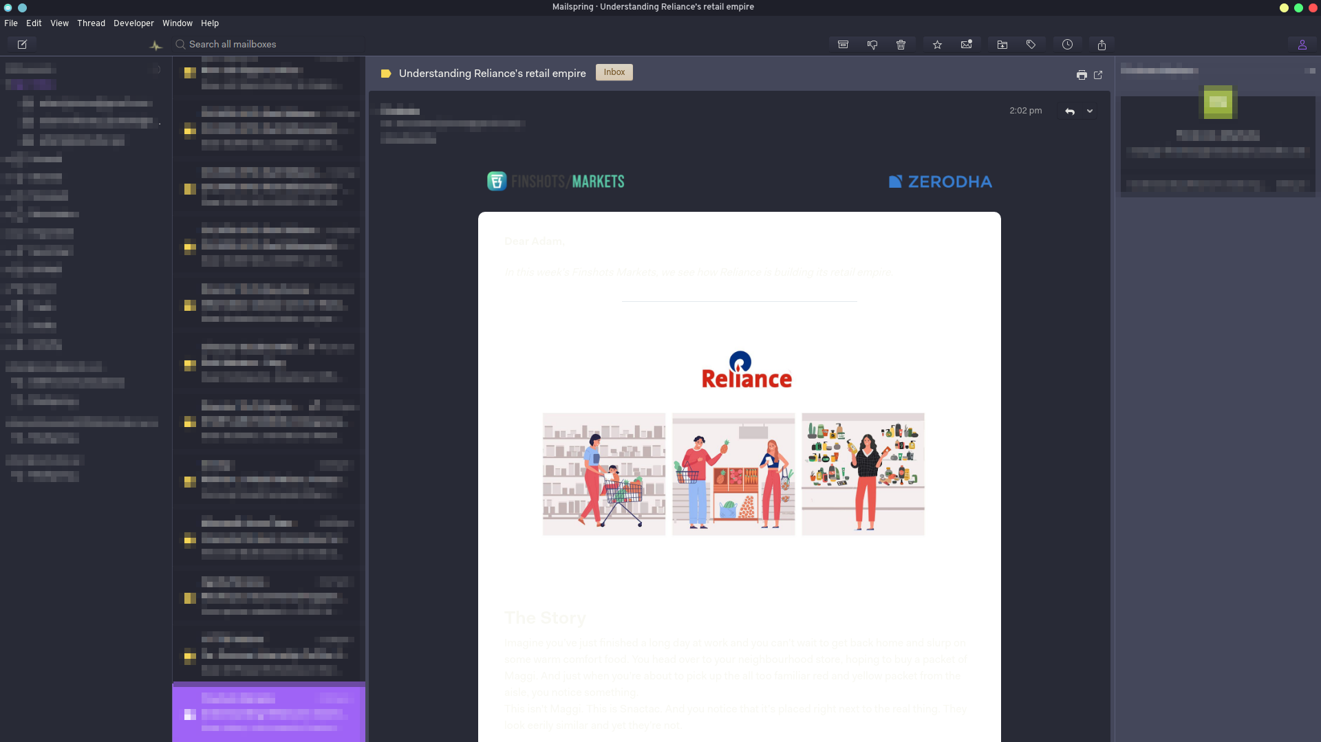Select the highlighted thread at the list bottom

[x=268, y=713]
